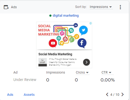Open the Sort by Impressions dropdown
This screenshot has width=130, height=100.
click(x=101, y=7)
